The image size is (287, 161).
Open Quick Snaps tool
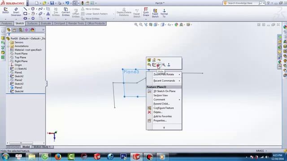[x=146, y=12]
